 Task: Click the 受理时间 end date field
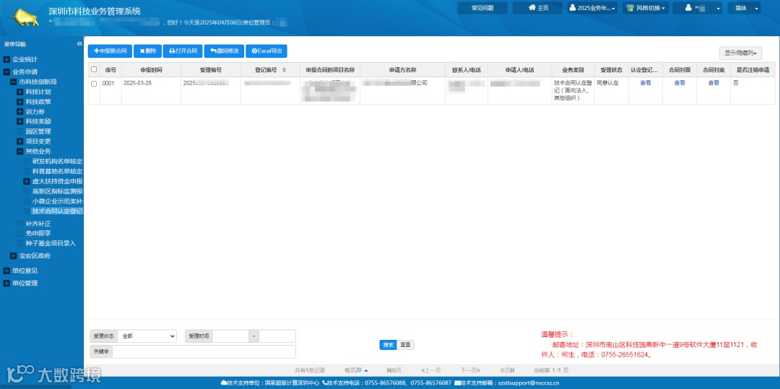[x=277, y=336]
